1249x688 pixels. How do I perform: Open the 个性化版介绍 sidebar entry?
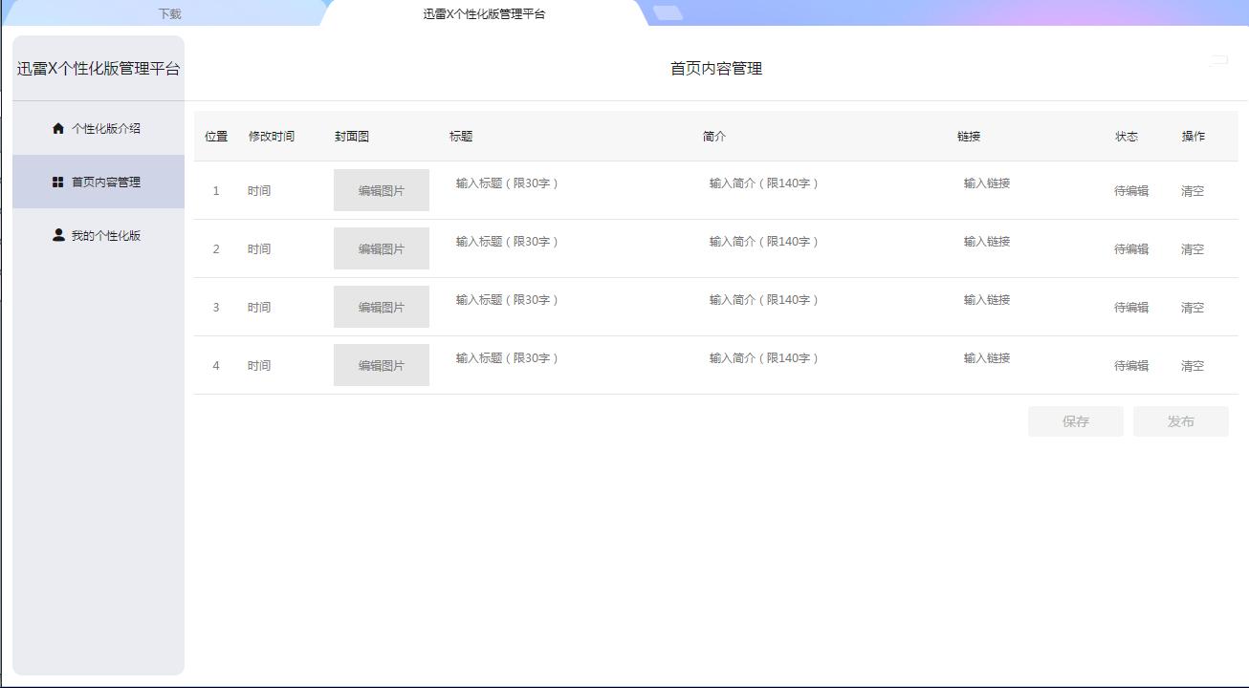click(99, 127)
